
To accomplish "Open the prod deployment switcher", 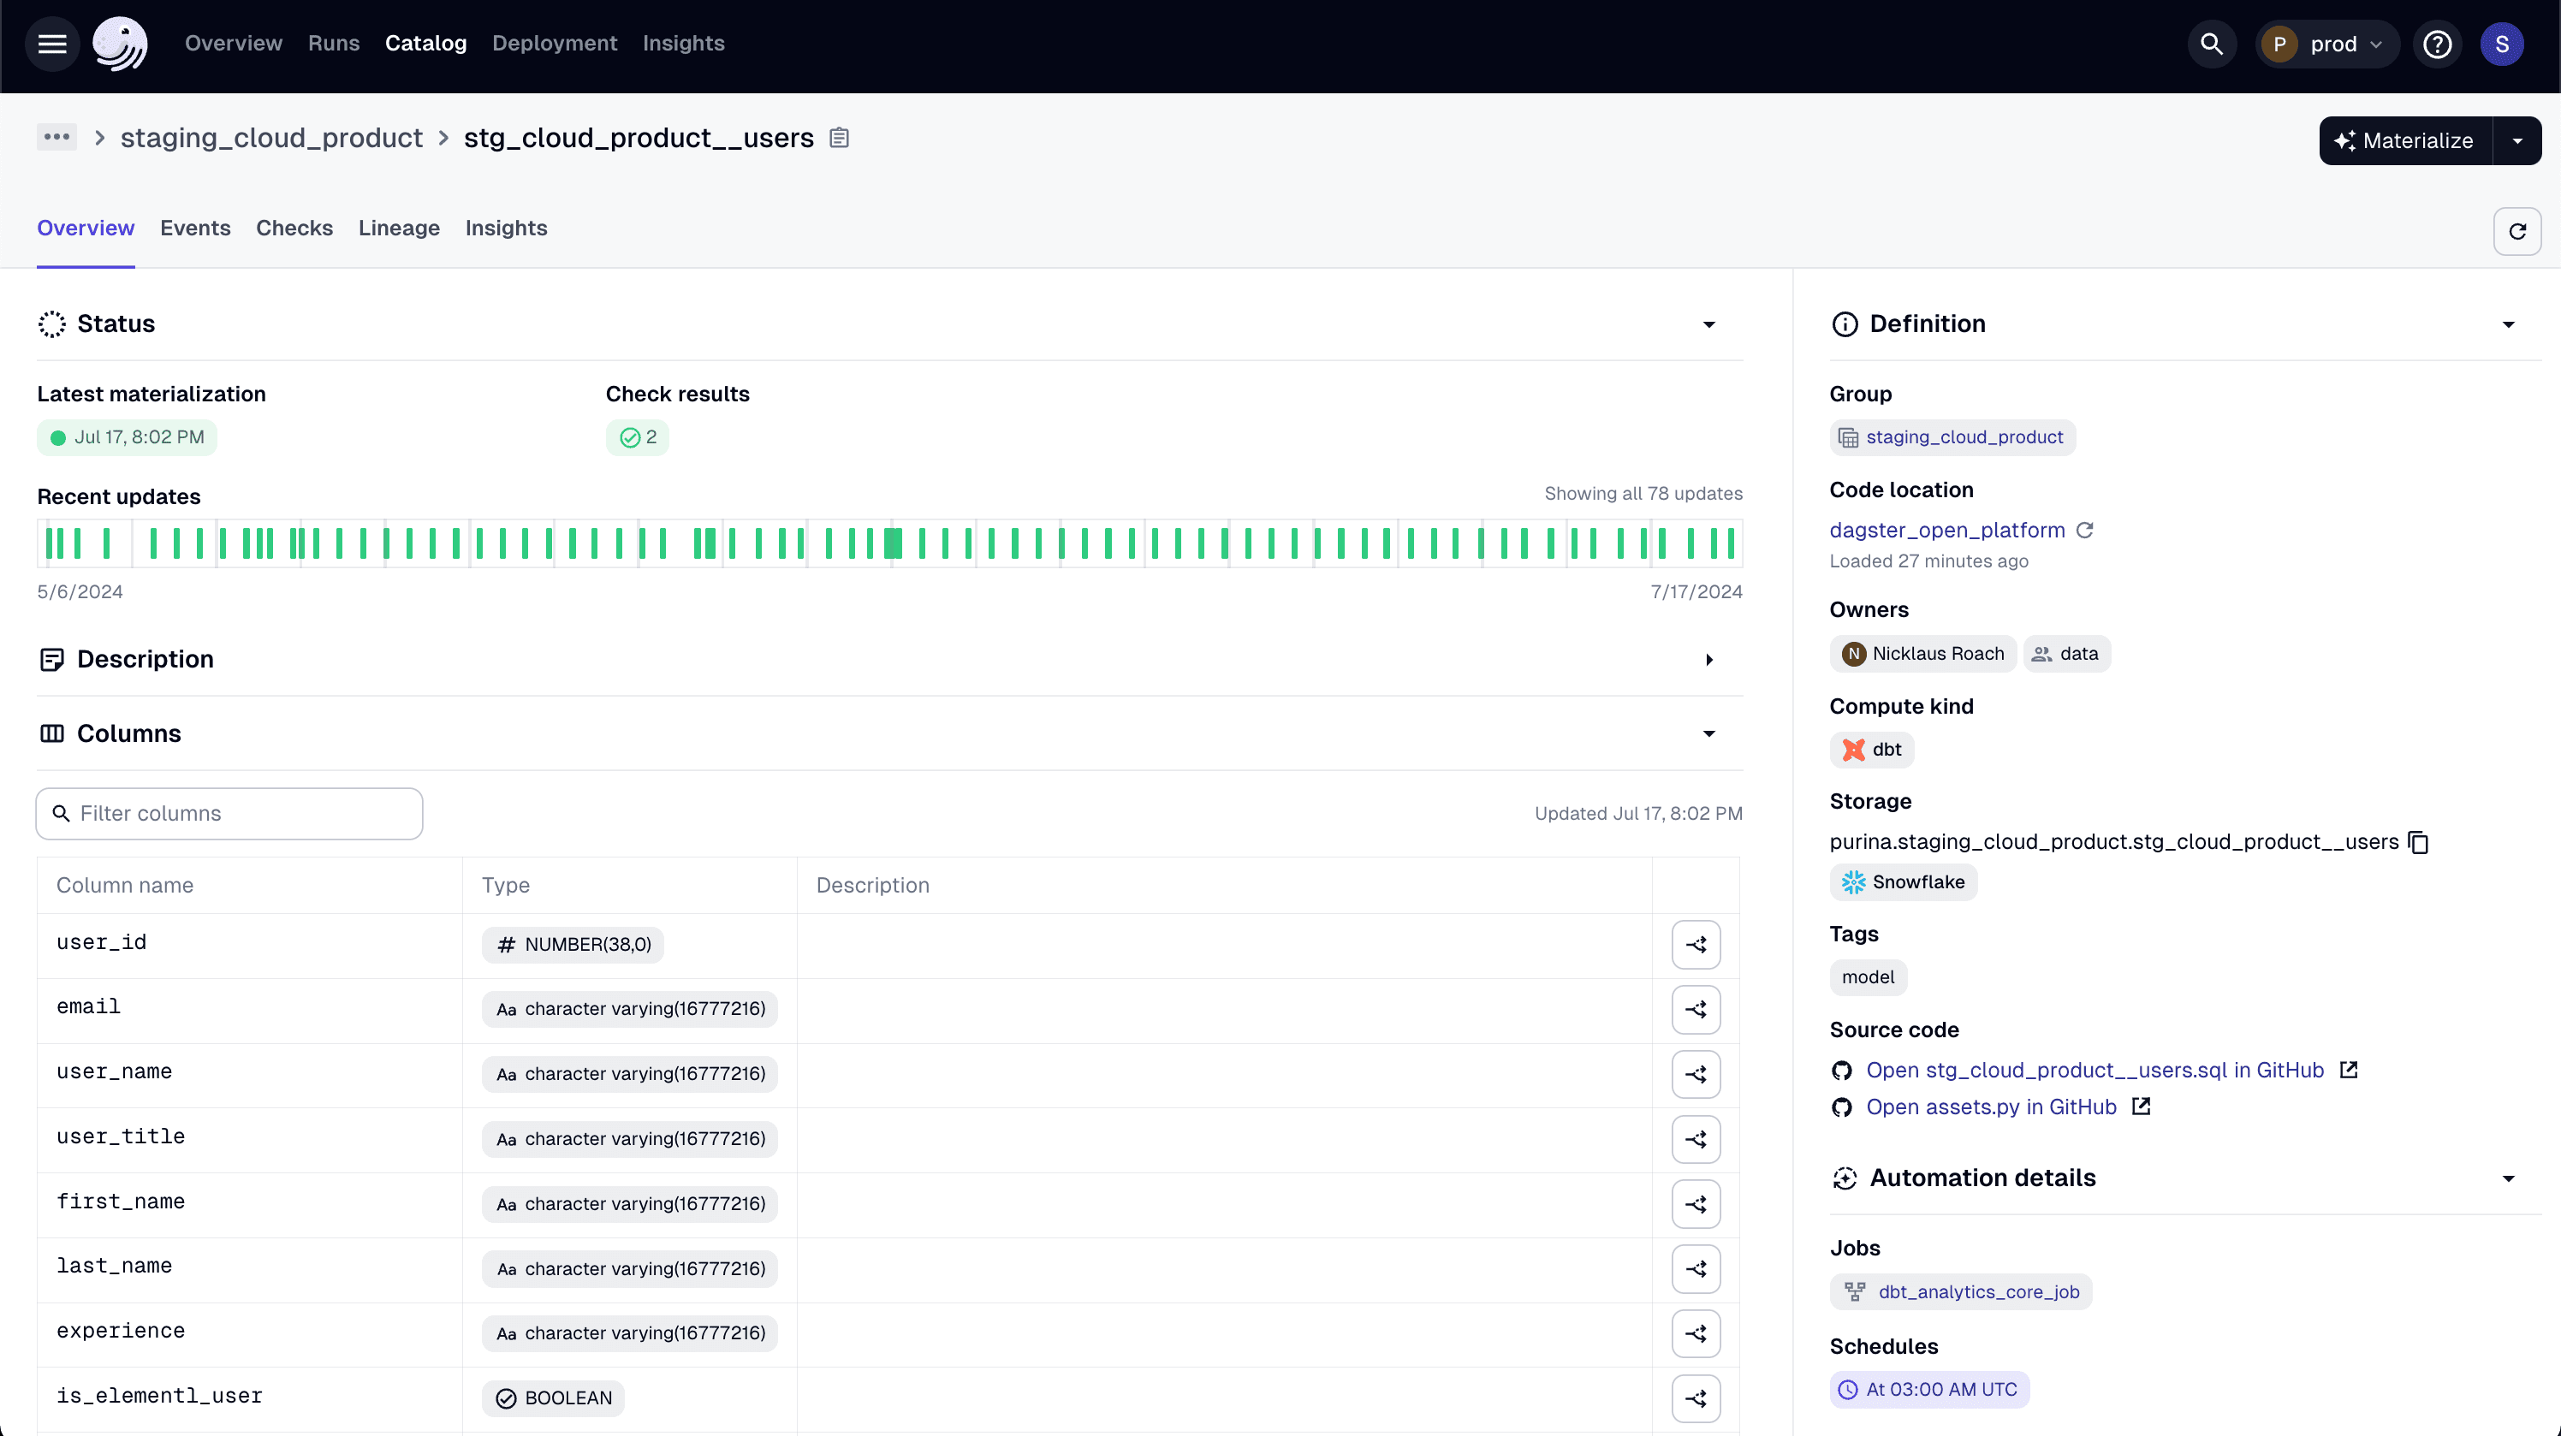I will pyautogui.click(x=2327, y=43).
